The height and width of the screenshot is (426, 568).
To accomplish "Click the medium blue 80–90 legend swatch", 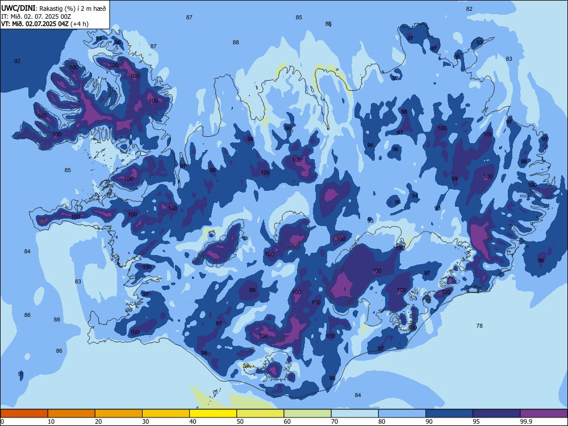I will coord(402,414).
